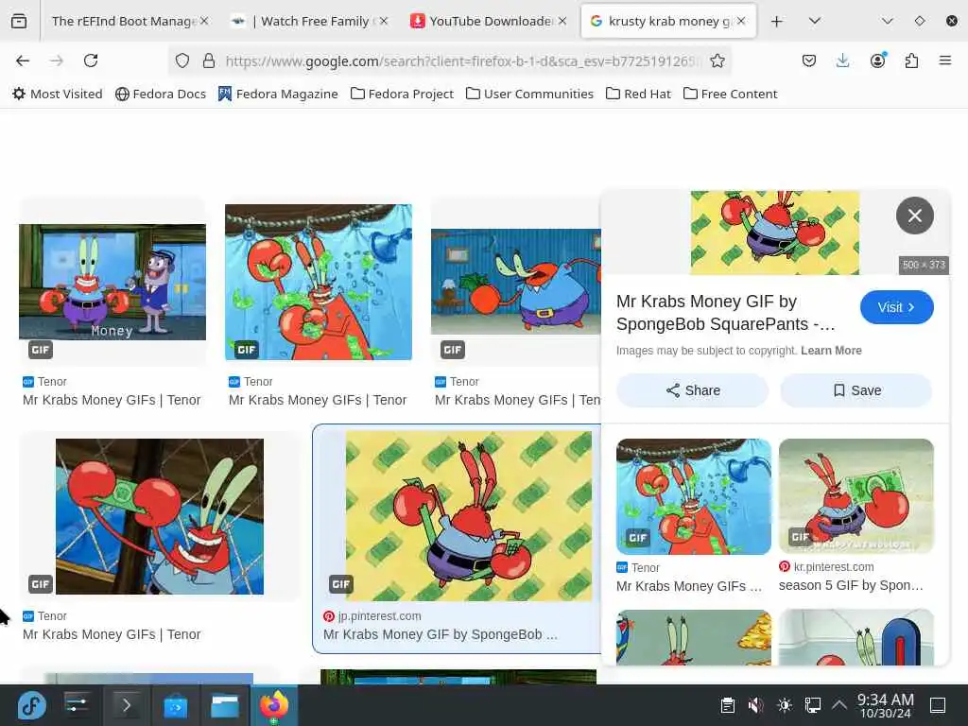The image size is (968, 726).
Task: Open the system settings taskbar icon
Action: [77, 705]
